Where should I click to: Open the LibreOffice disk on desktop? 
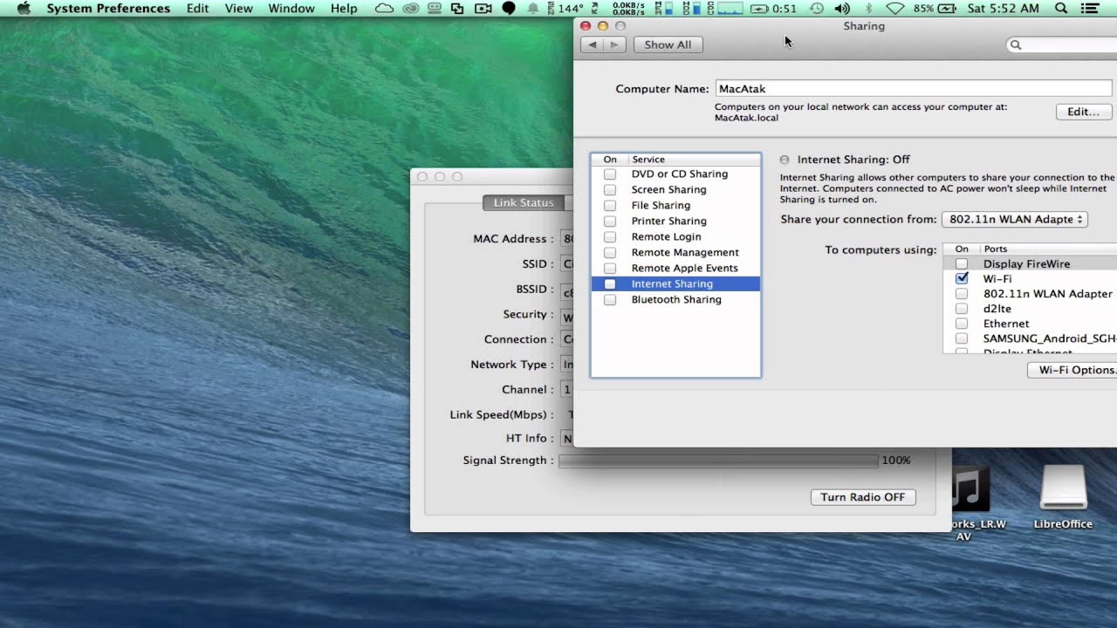[x=1063, y=498]
